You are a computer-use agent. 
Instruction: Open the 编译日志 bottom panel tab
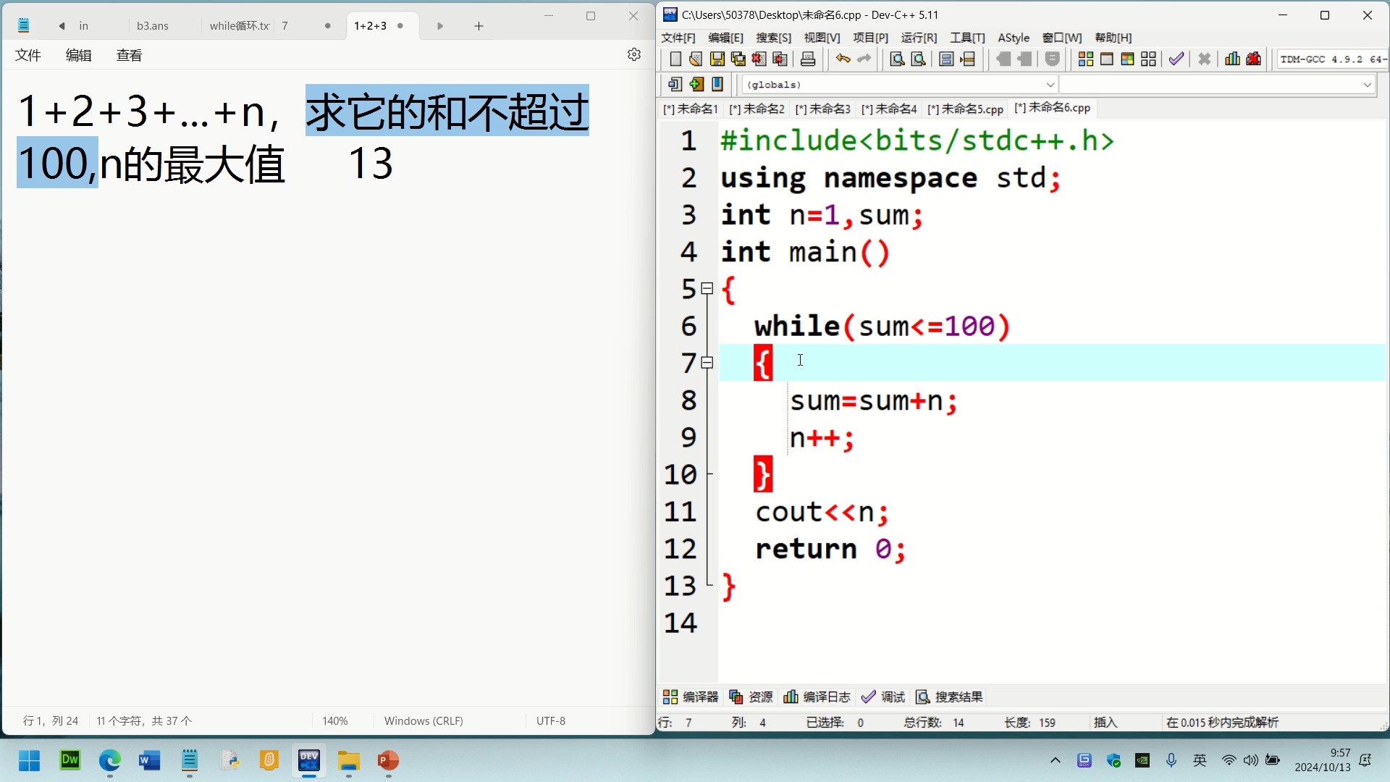point(817,697)
